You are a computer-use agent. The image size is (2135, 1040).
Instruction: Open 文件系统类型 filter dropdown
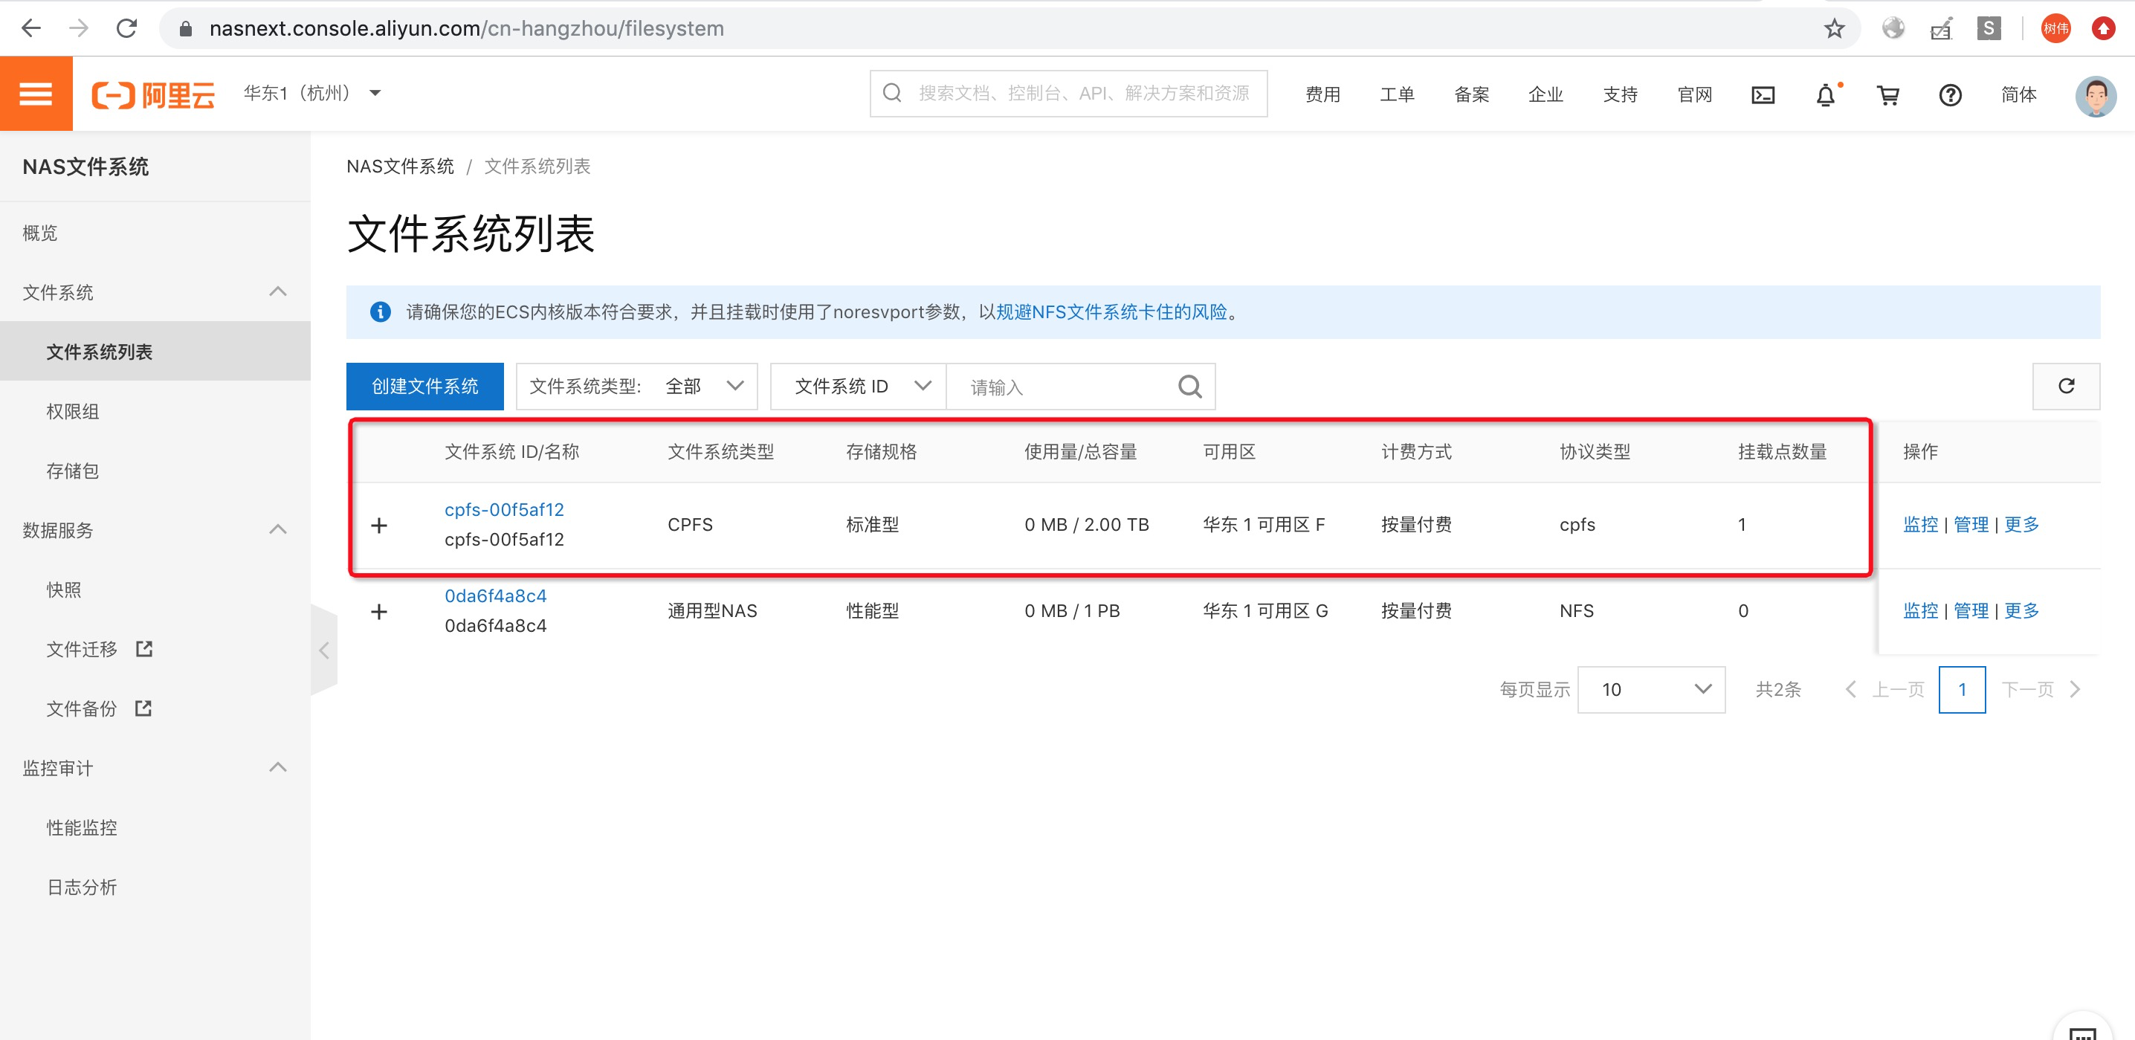click(x=636, y=386)
